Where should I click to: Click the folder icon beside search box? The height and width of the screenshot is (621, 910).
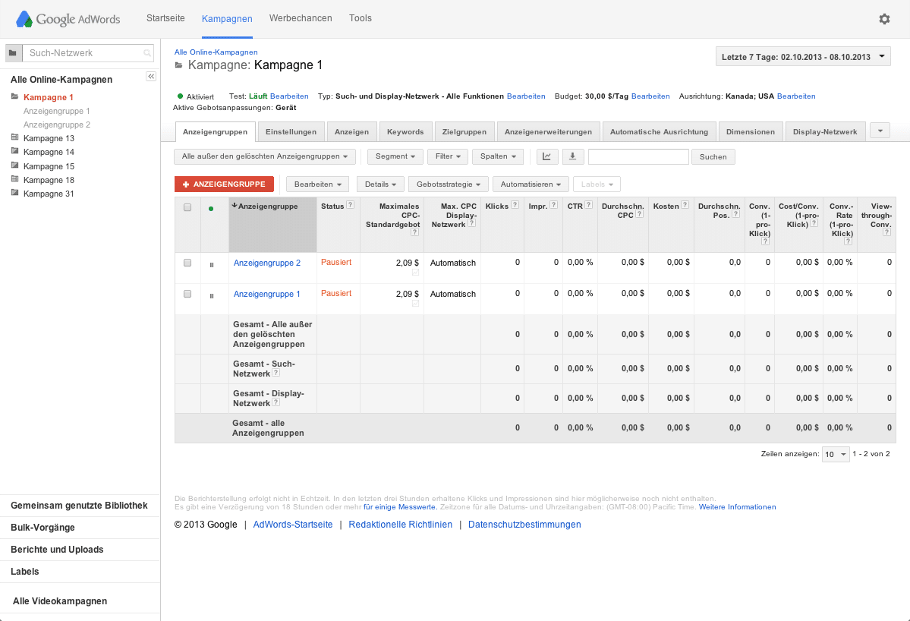point(14,53)
